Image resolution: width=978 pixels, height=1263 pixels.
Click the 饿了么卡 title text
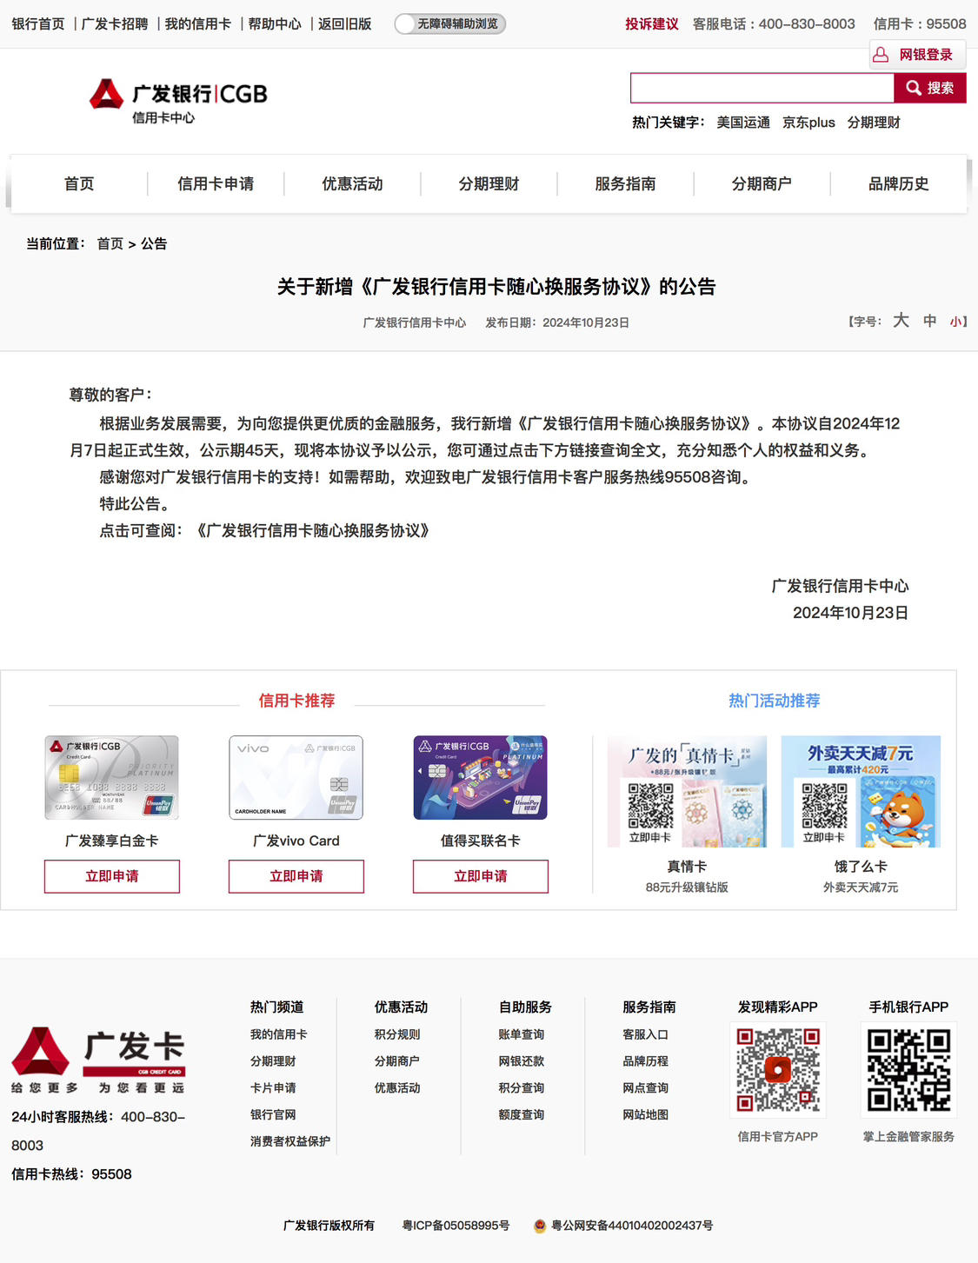click(861, 867)
